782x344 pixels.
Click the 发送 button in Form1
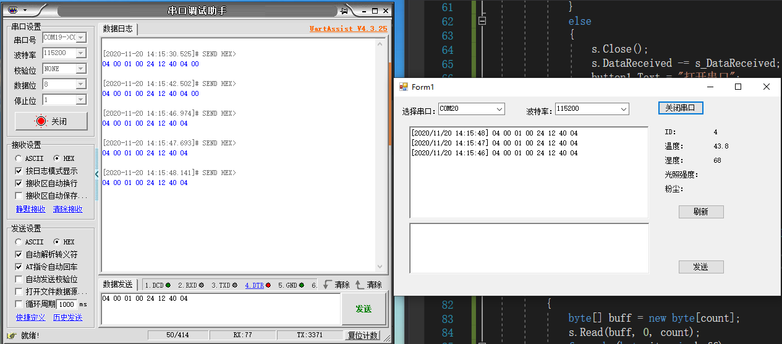[x=701, y=267]
